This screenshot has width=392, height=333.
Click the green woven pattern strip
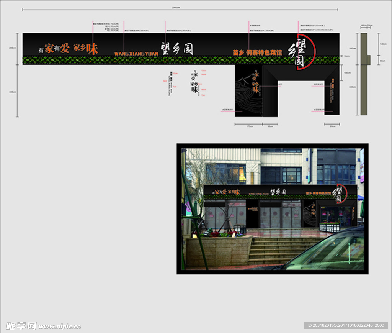click(x=181, y=60)
